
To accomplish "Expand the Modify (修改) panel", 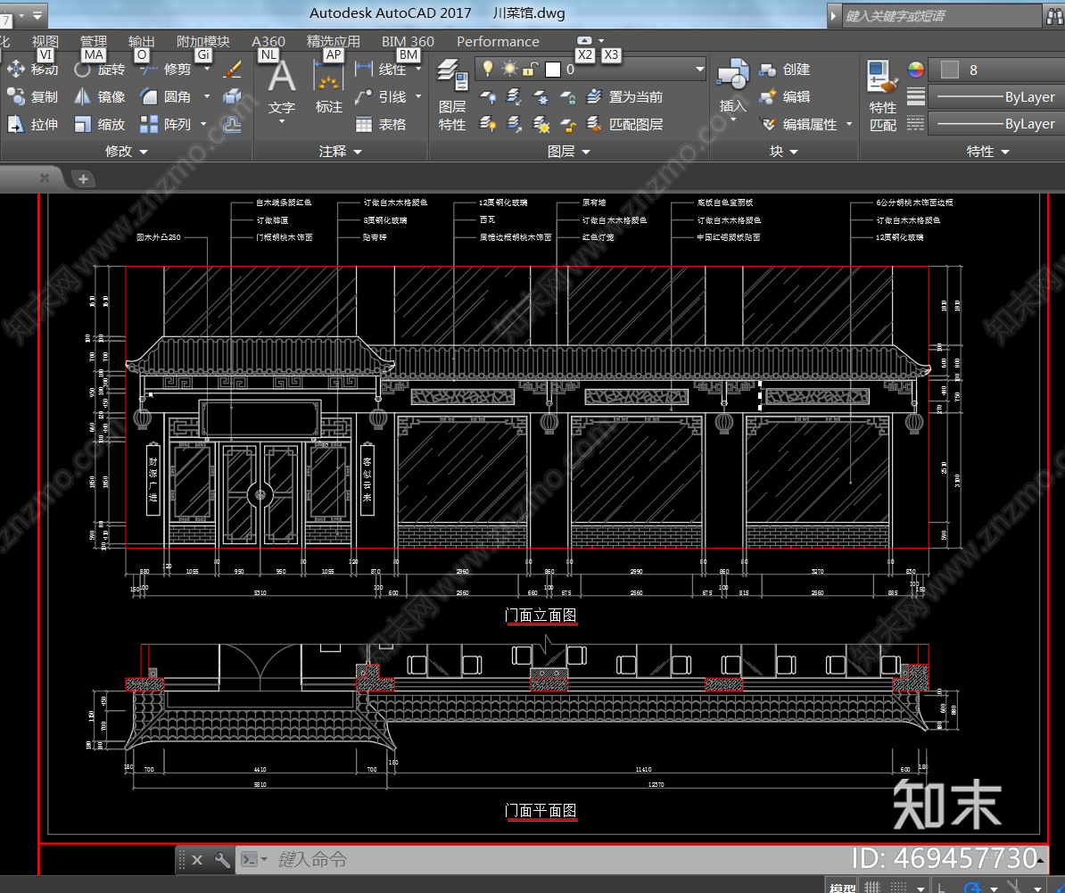I will (x=127, y=152).
